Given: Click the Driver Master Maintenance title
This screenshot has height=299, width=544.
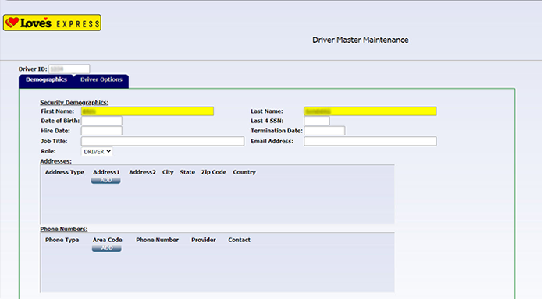Looking at the screenshot, I should point(361,40).
